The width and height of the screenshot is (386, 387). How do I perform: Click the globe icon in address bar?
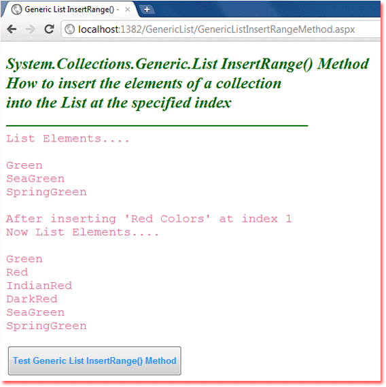pyautogui.click(x=70, y=29)
